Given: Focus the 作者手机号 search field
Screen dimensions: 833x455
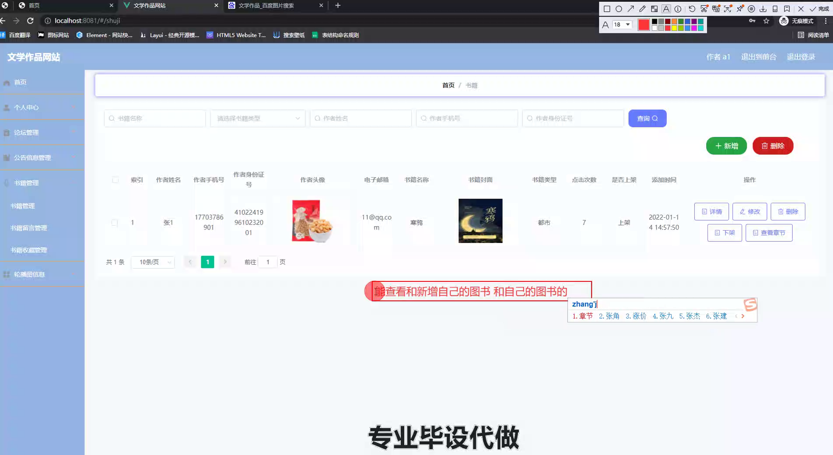Looking at the screenshot, I should pos(467,118).
